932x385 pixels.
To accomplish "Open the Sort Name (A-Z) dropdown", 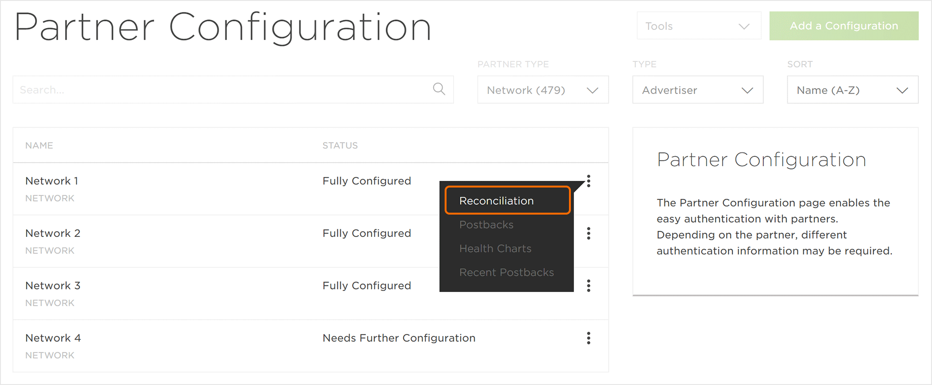I will (x=852, y=90).
